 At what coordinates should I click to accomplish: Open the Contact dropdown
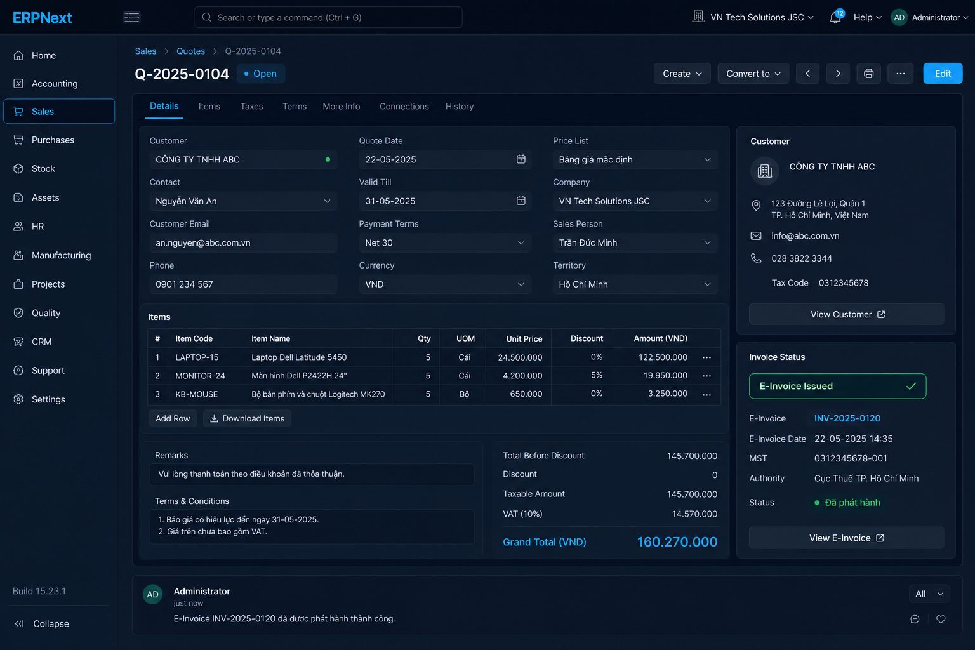tap(243, 201)
